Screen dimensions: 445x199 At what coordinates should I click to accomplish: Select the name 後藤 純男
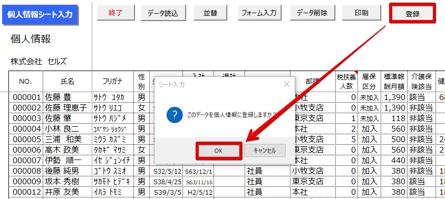[67, 171]
